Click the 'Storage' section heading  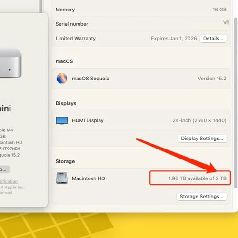(x=65, y=161)
